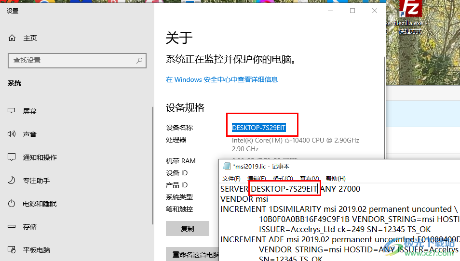Click the INCREMENT ADF msi line in Notepad

click(x=340, y=240)
